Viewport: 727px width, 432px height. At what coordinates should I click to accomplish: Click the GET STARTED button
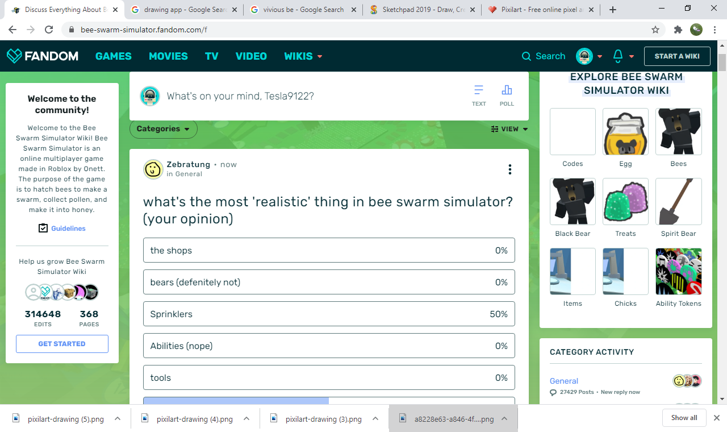[62, 344]
